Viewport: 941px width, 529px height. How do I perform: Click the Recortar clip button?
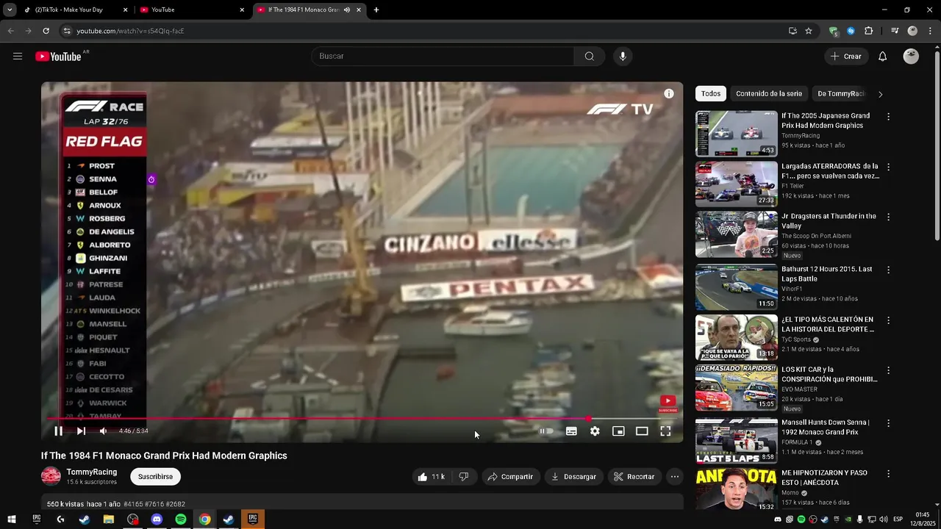coord(634,477)
